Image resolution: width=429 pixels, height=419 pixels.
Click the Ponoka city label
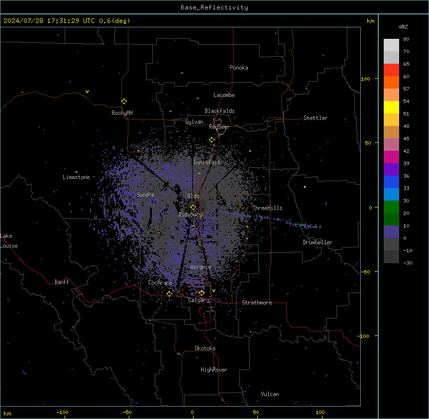pos(239,68)
